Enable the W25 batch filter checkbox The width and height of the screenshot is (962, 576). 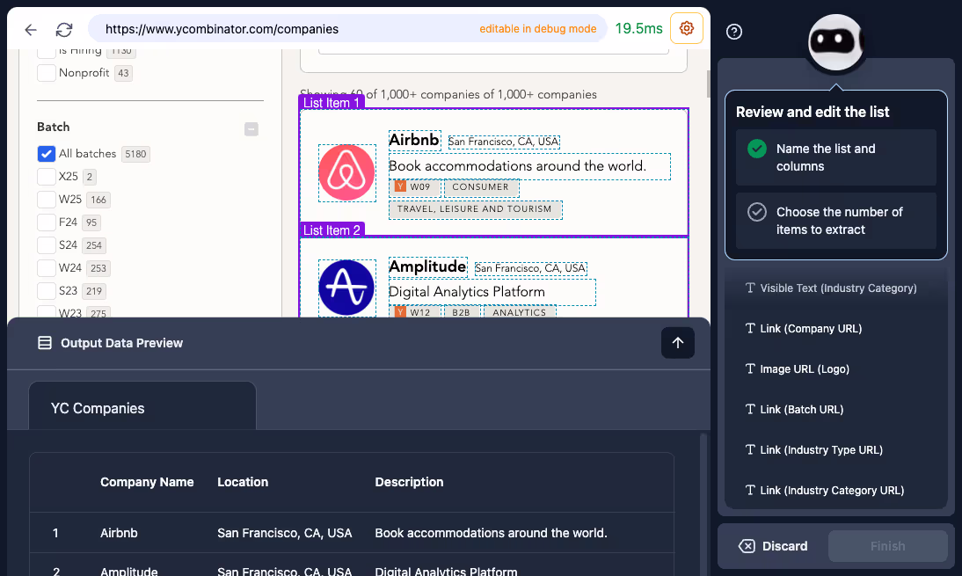[47, 199]
